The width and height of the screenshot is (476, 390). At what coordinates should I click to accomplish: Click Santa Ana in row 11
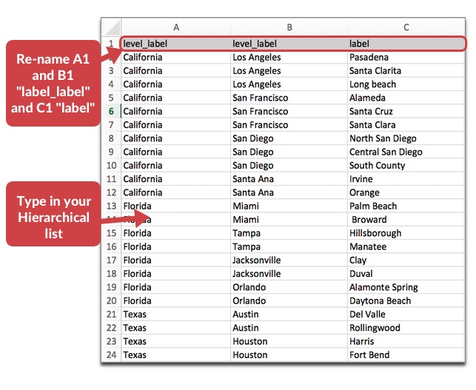click(x=289, y=179)
